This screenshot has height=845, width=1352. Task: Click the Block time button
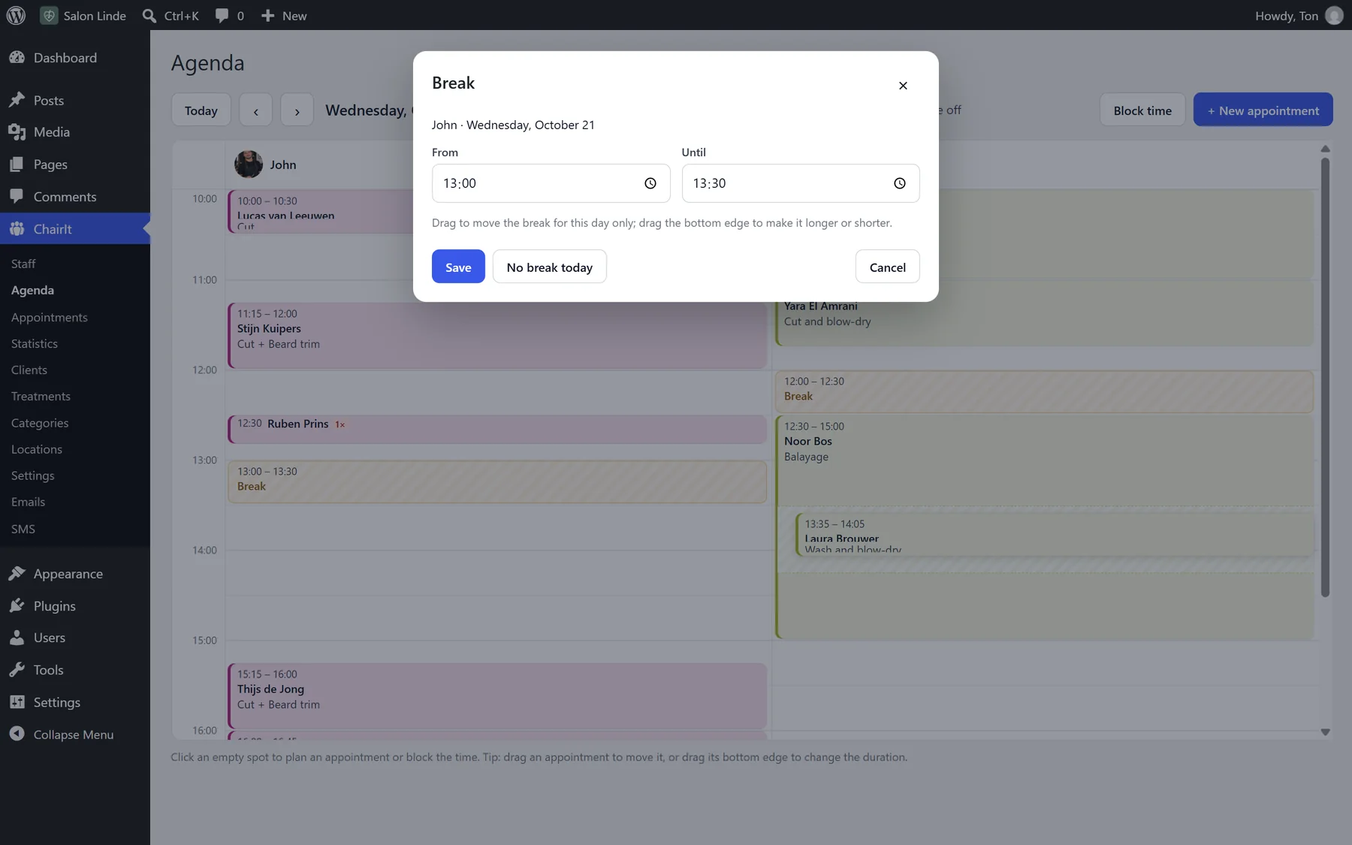(1142, 110)
